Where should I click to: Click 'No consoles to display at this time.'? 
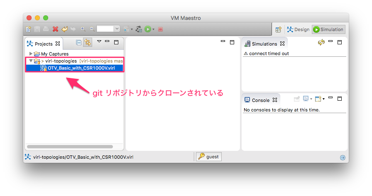point(281,110)
